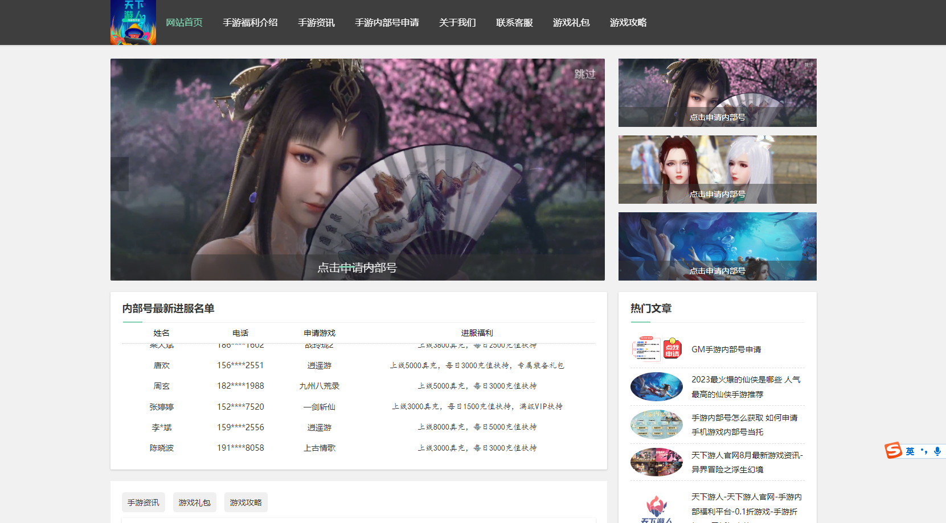Click the name 张婷婷 in the list

click(162, 407)
